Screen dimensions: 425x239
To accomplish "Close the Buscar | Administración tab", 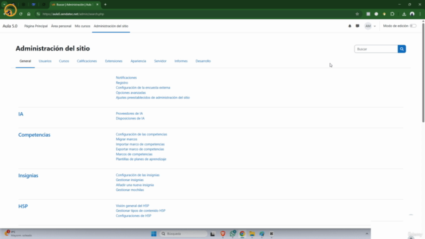I will 98,5.
